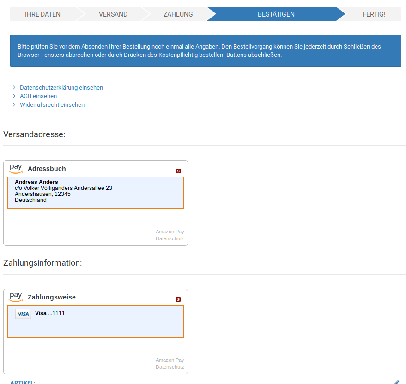Click Datenschutz link in the Zahlungsweise widget
The image size is (406, 384).
pyautogui.click(x=170, y=367)
